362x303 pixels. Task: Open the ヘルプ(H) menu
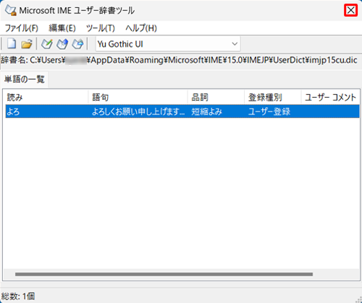point(141,28)
